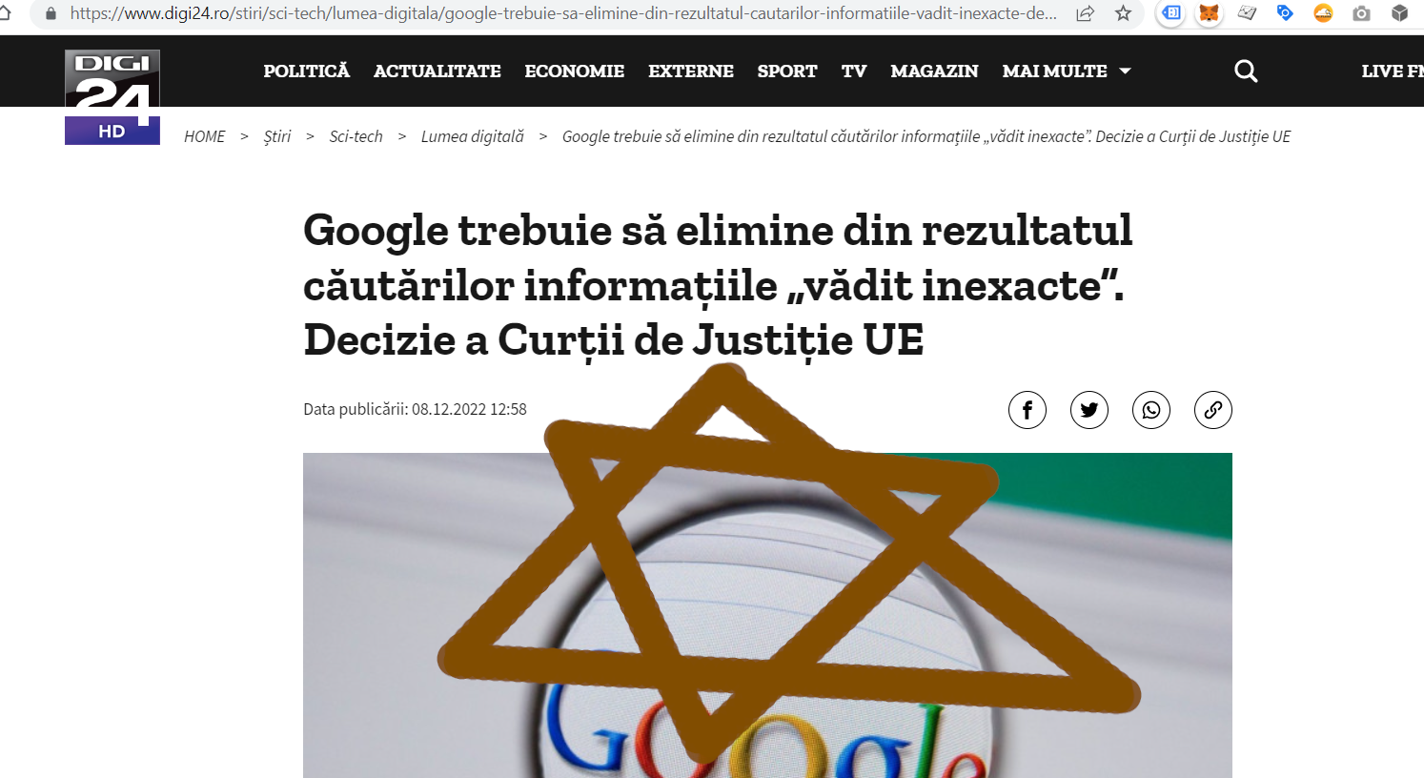Image resolution: width=1424 pixels, height=778 pixels.
Task: Expand the MAI MULTE dropdown arrow
Action: tap(1125, 72)
